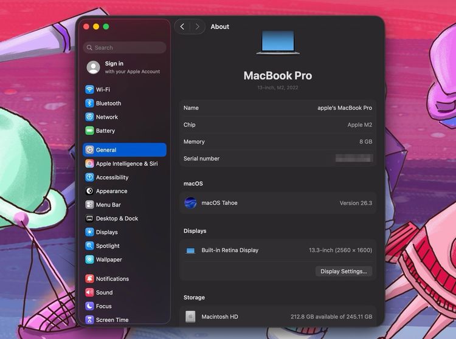The width and height of the screenshot is (456, 339).
Task: Select Appearance in the sidebar
Action: pyautogui.click(x=125, y=191)
